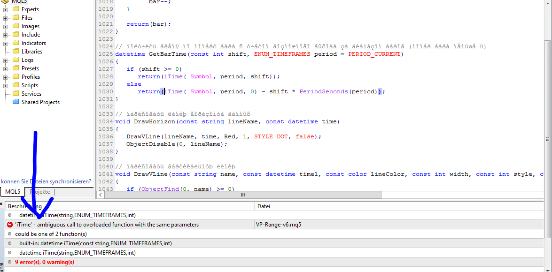552x272 pixels.
Task: Expand the Indicators tree node
Action: [5, 43]
